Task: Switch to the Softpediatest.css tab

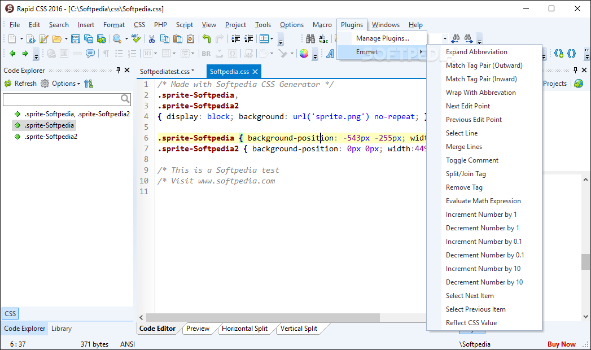Action: (x=167, y=72)
